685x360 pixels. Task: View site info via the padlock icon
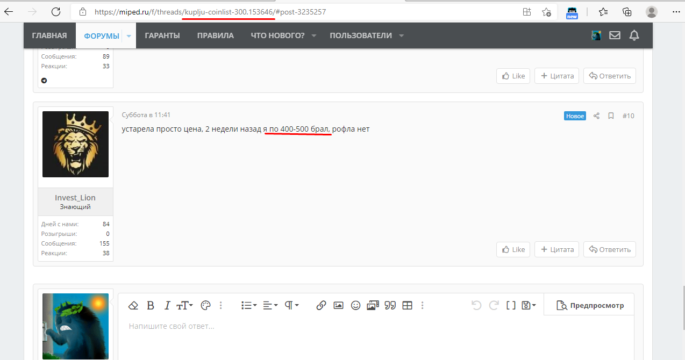click(x=83, y=11)
